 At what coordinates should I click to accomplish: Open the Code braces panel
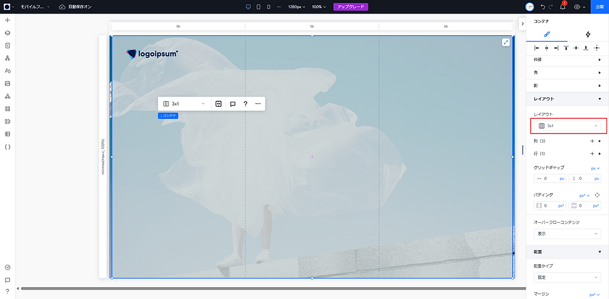(x=7, y=147)
